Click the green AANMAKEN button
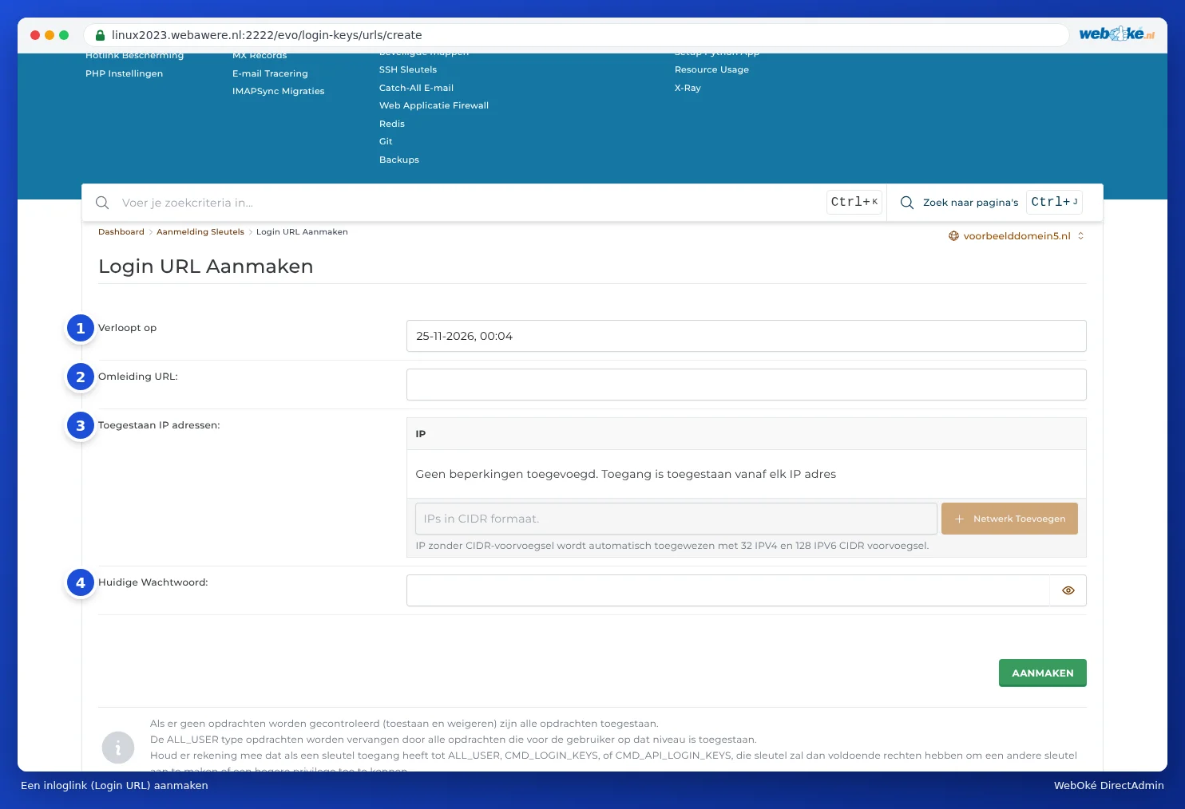The width and height of the screenshot is (1185, 809). 1042,673
